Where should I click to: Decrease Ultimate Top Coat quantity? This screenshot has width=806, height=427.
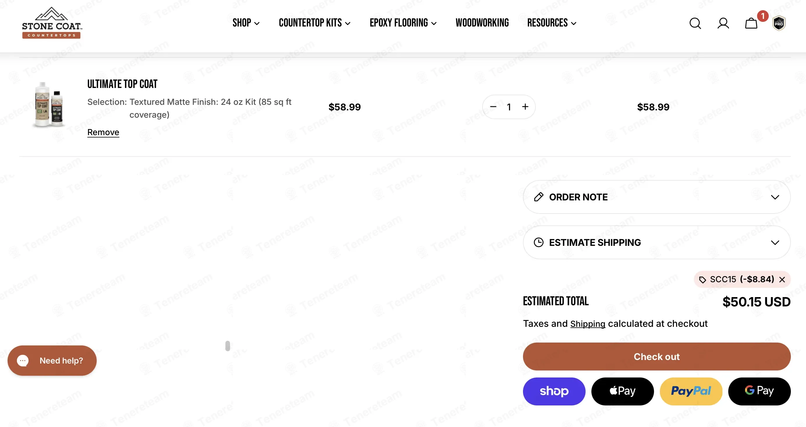click(x=493, y=107)
